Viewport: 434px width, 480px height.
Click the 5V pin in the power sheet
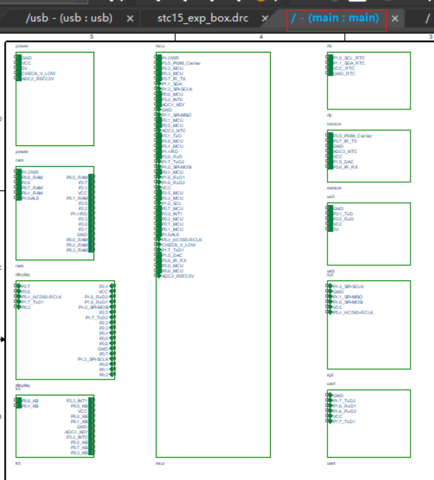pyautogui.click(x=24, y=69)
